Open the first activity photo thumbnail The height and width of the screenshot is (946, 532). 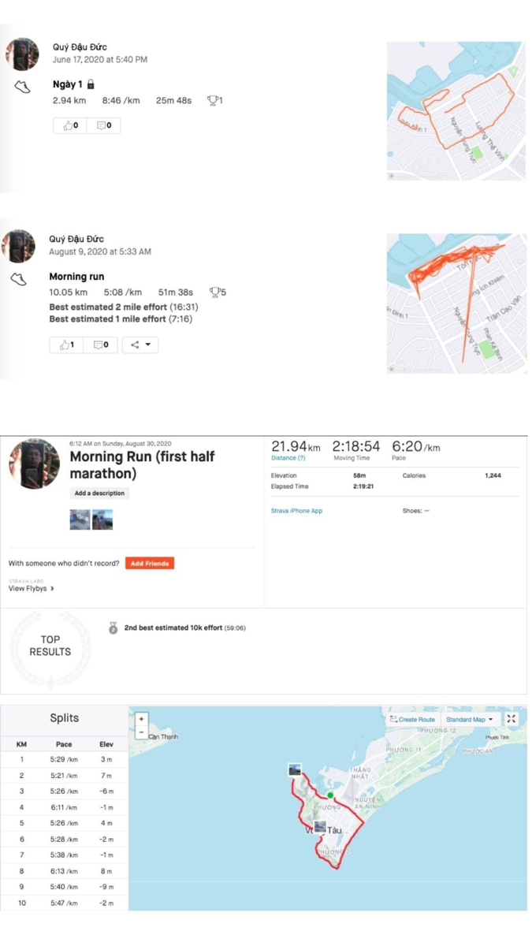pos(80,519)
